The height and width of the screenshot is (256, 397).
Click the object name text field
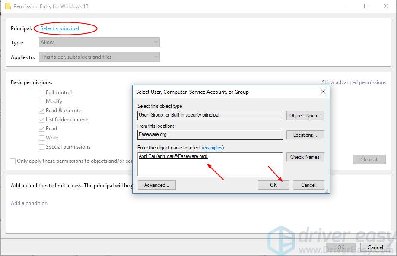point(210,164)
